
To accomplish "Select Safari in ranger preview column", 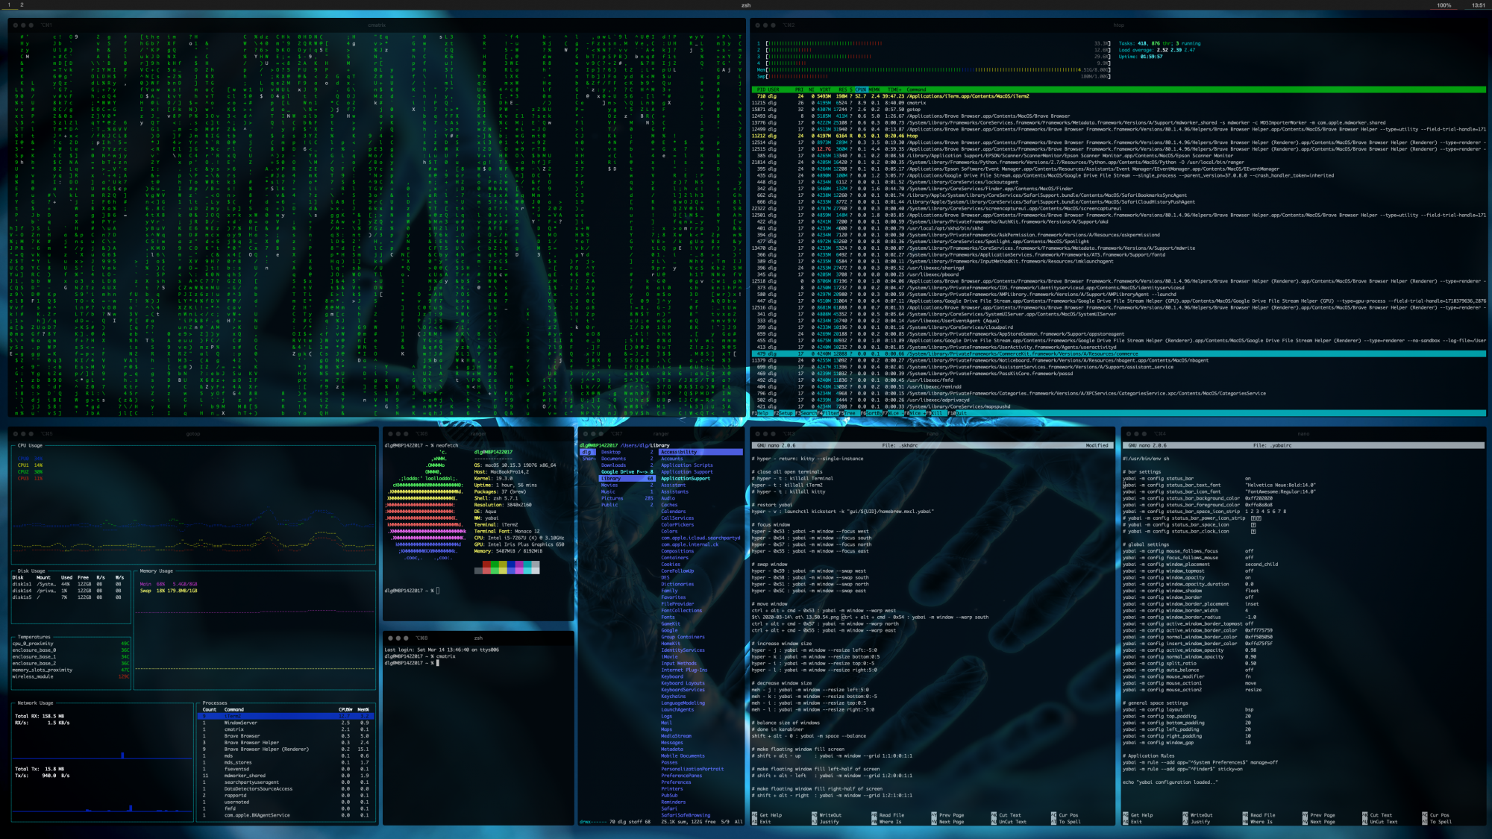I will pos(669,809).
